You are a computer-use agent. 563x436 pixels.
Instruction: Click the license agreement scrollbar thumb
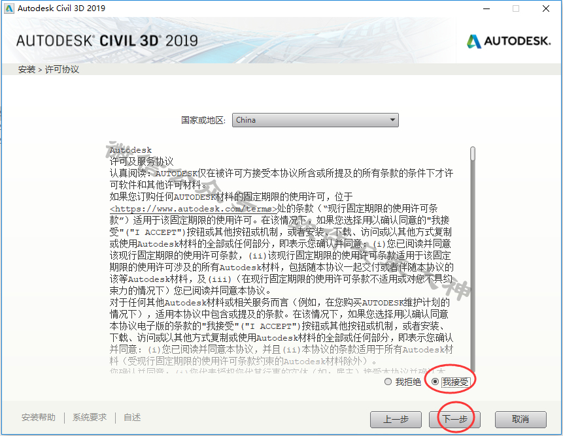point(473,153)
